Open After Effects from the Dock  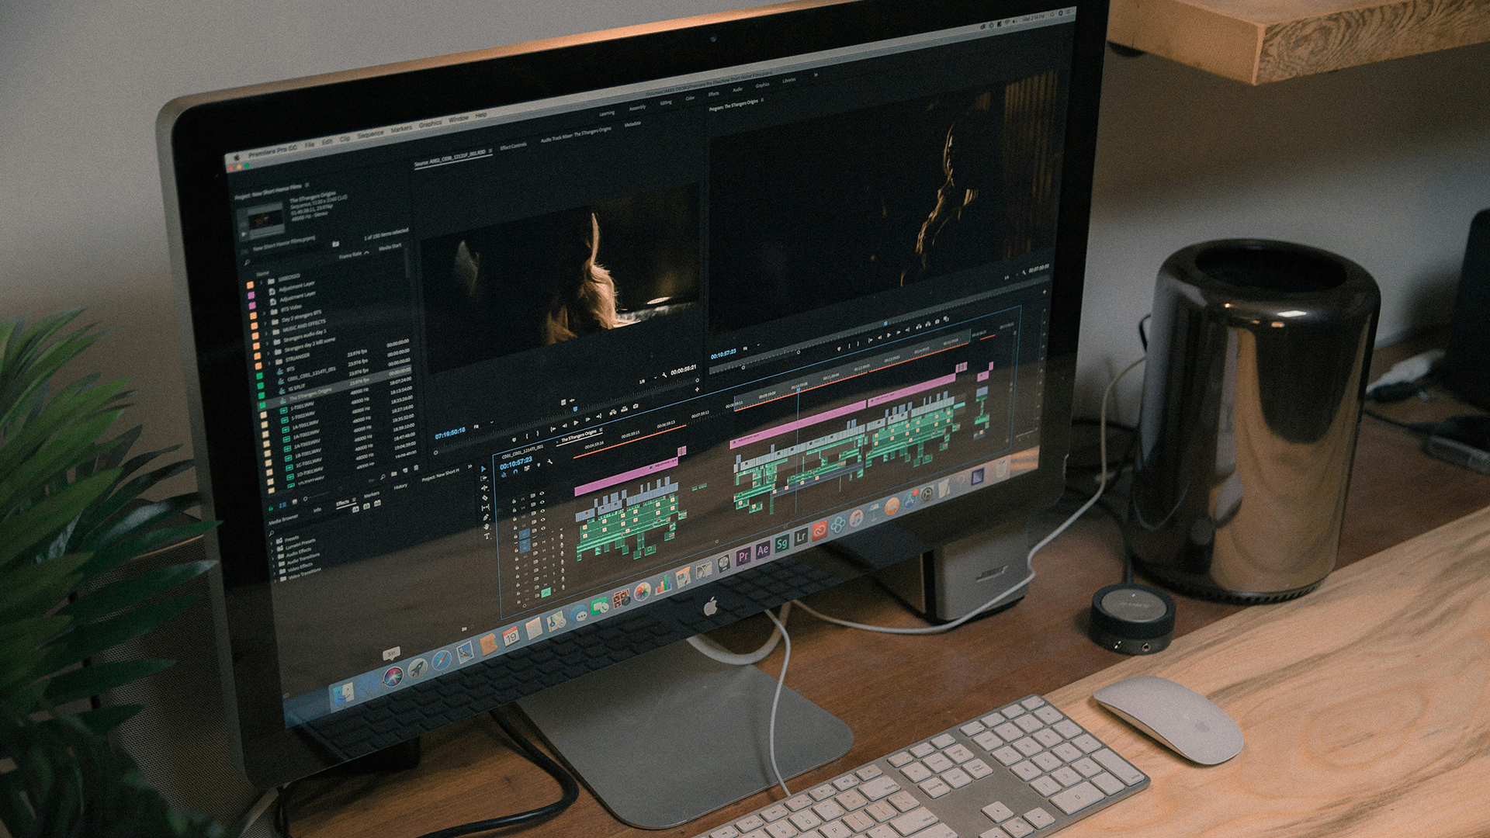pos(763,549)
